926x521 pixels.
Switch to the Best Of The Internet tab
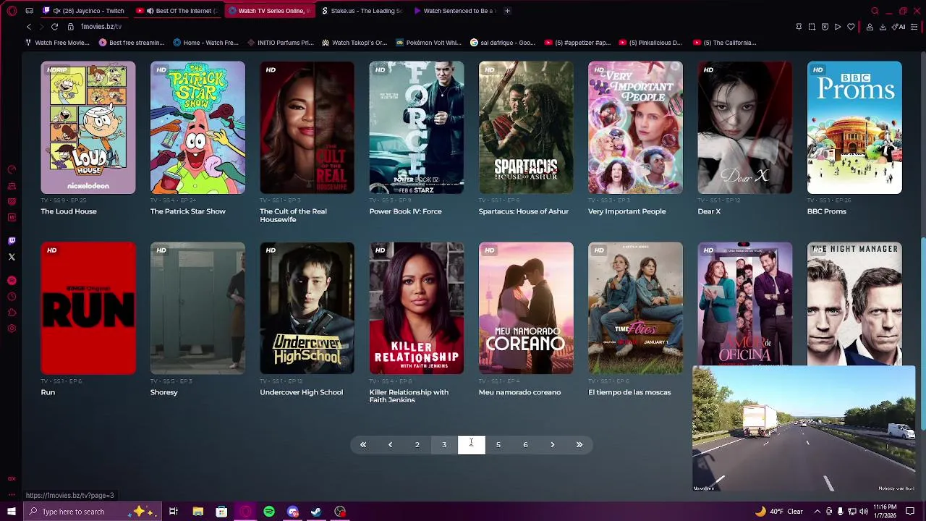click(178, 11)
